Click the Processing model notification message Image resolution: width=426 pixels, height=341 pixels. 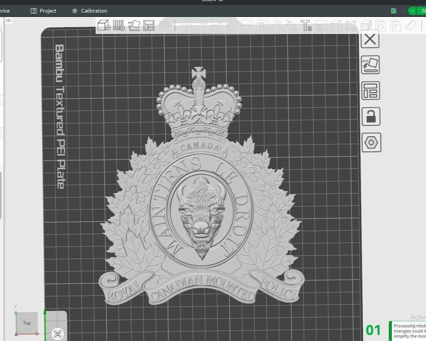point(408,331)
